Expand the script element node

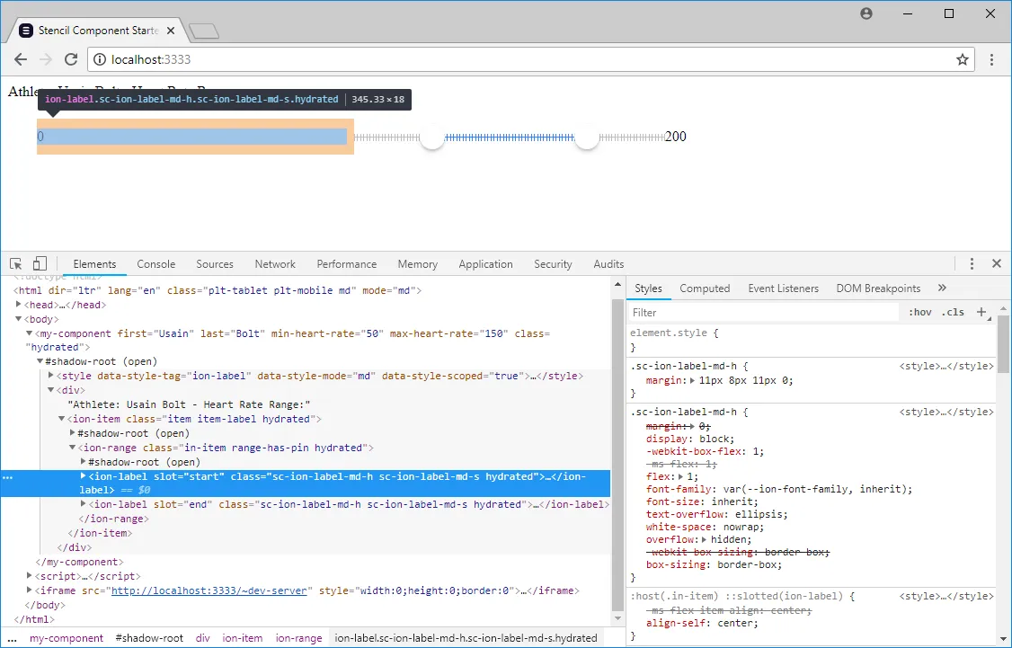coord(29,576)
